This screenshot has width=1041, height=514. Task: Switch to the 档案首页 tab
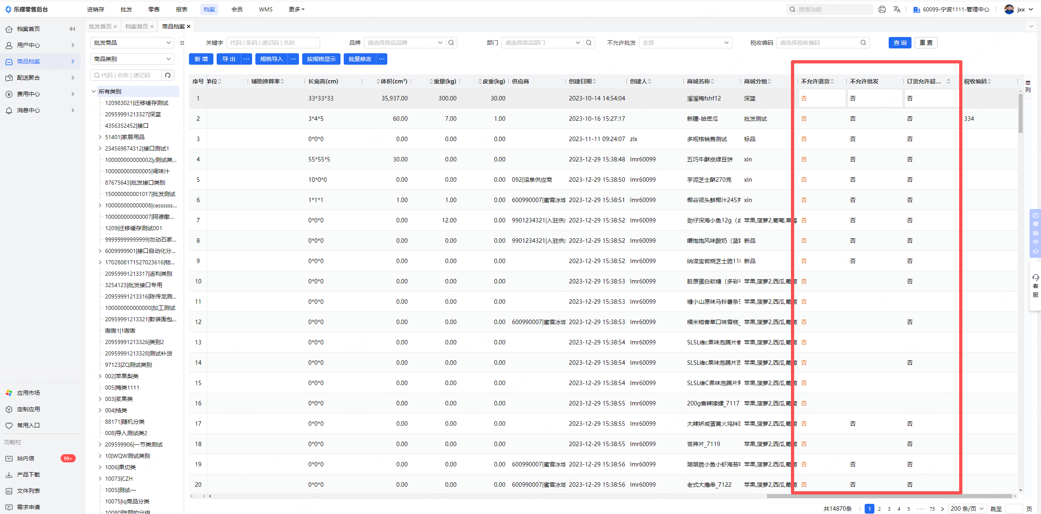tap(136, 26)
